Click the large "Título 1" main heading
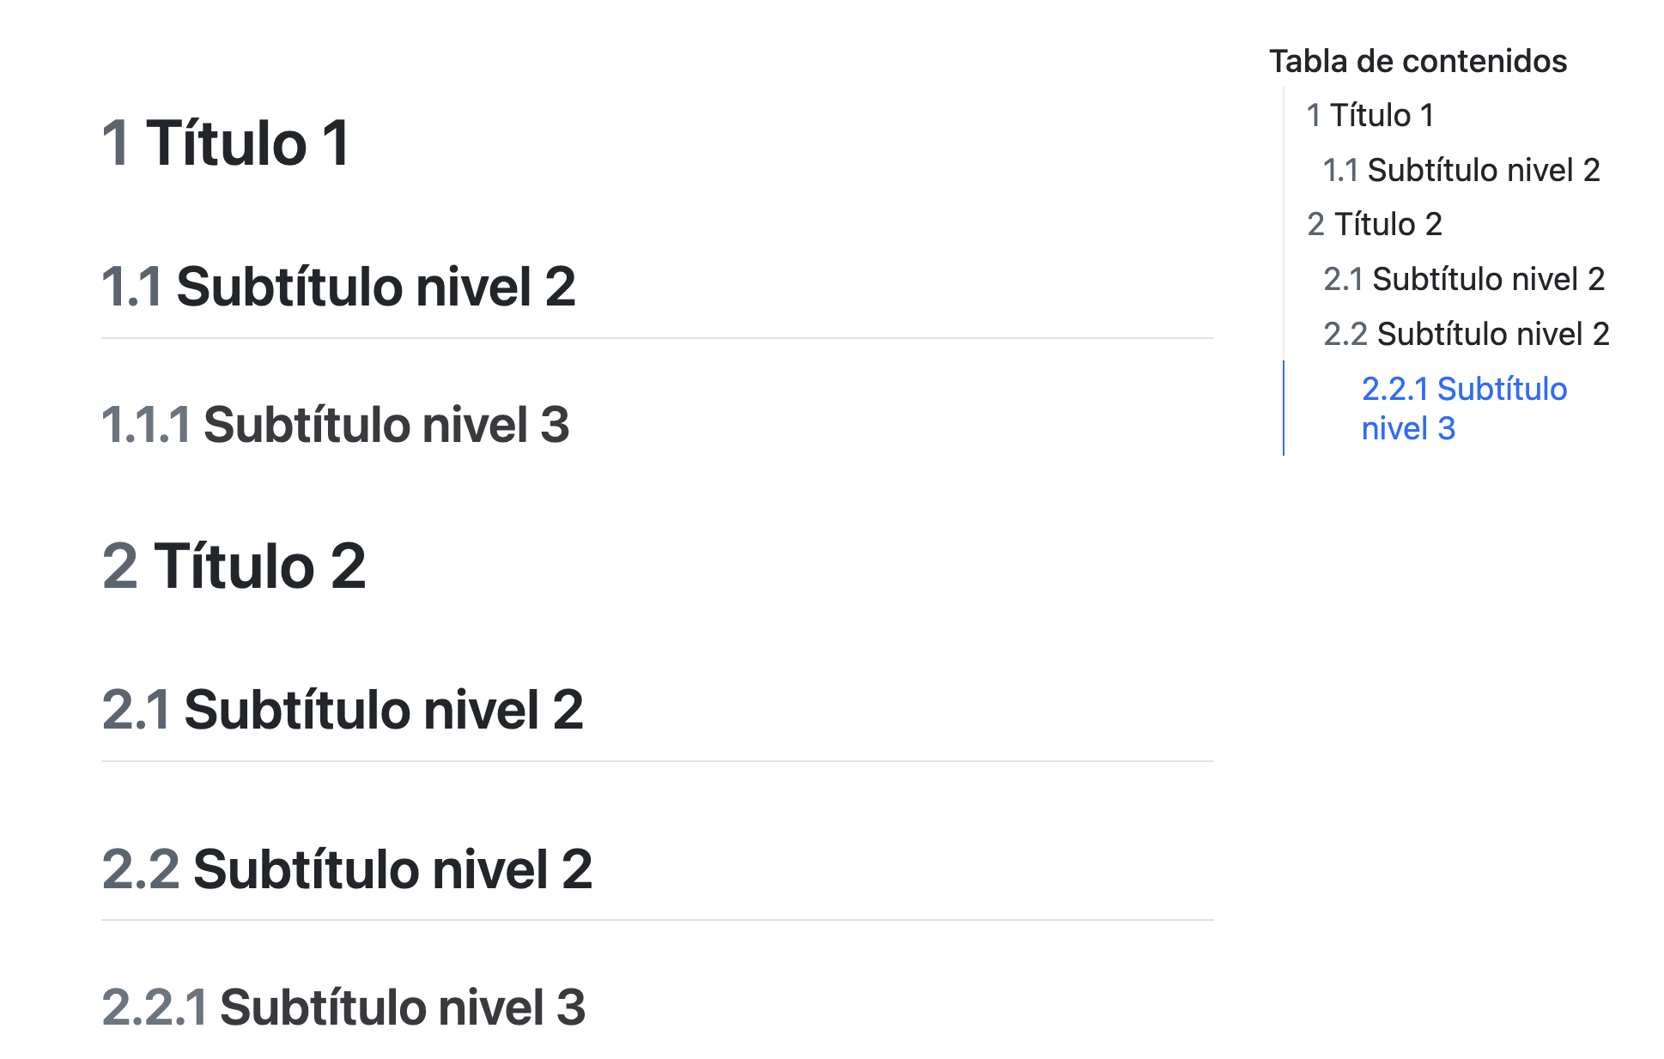Image resolution: width=1664 pixels, height=1059 pixels. 248,142
